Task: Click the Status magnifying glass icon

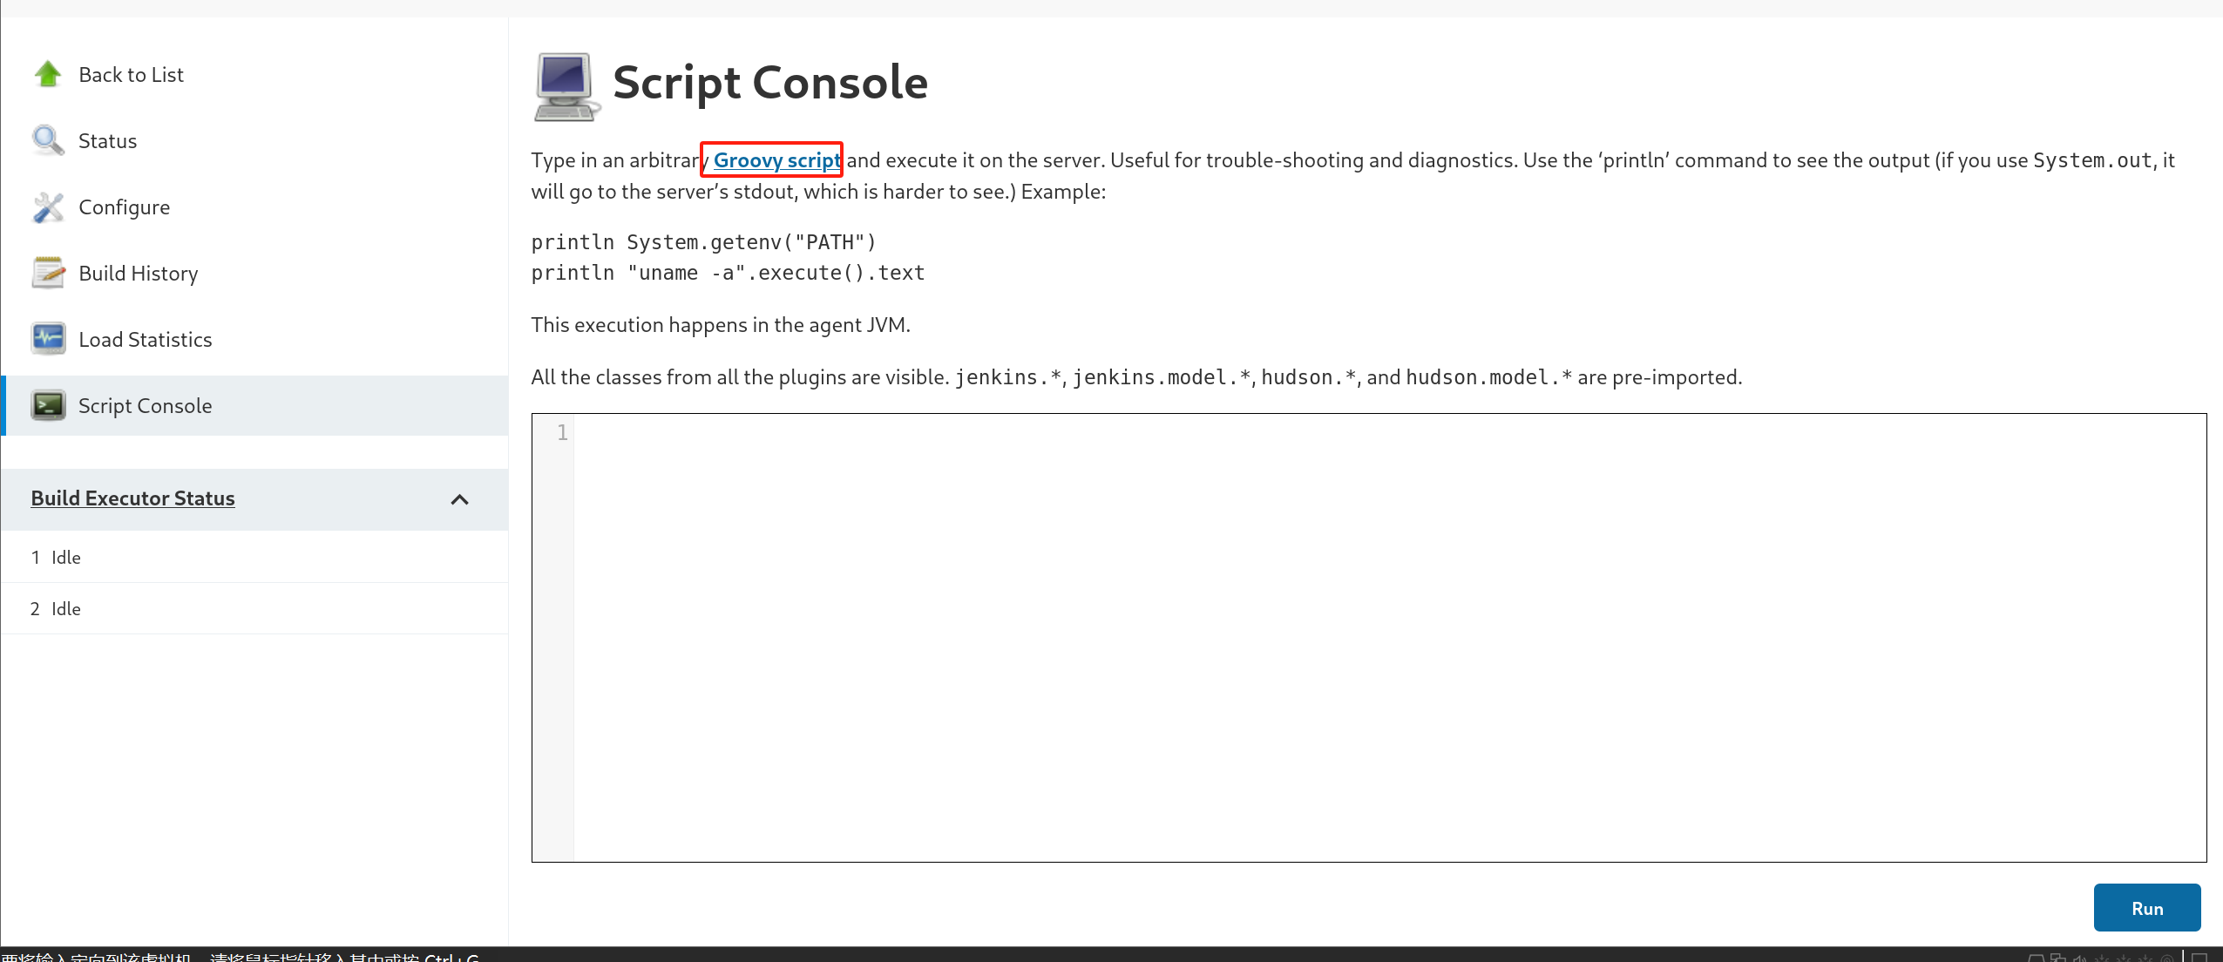Action: (x=48, y=140)
